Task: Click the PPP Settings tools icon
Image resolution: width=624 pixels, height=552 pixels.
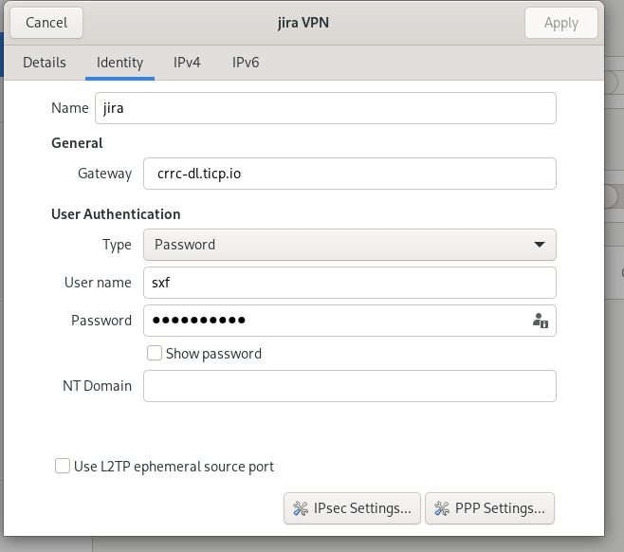Action: tap(442, 508)
